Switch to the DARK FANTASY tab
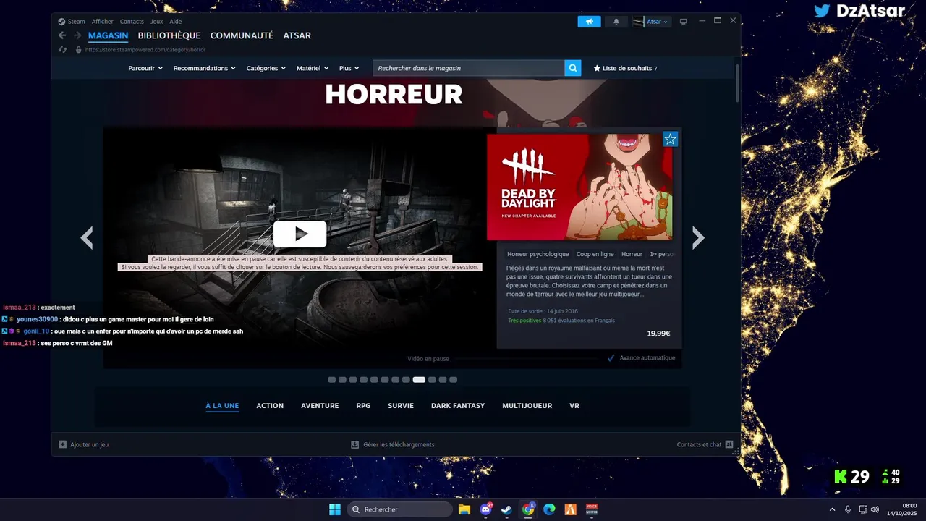Image resolution: width=926 pixels, height=521 pixels. pos(458,406)
